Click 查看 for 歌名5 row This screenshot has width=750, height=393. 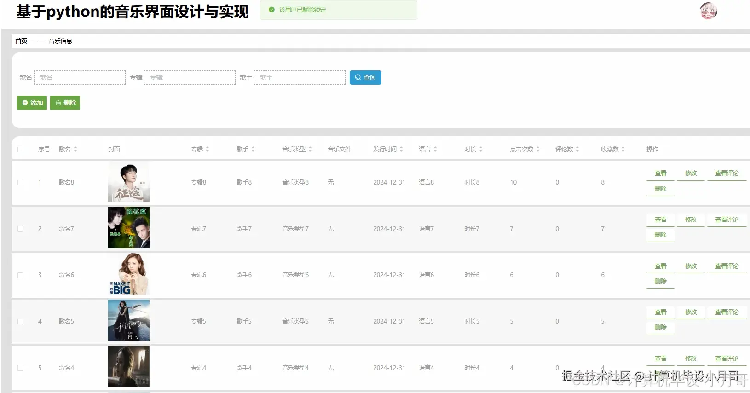[660, 312]
